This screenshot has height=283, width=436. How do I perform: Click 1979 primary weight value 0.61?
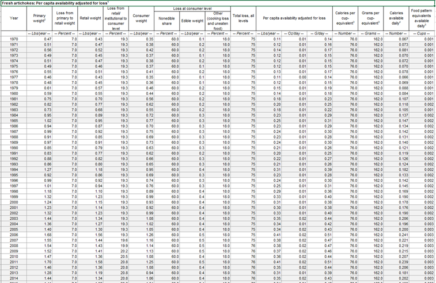click(x=39, y=88)
